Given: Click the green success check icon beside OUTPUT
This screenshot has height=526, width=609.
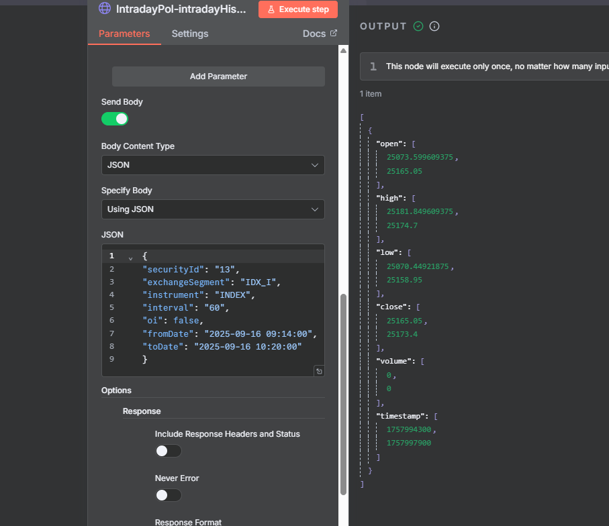Looking at the screenshot, I should tap(418, 26).
